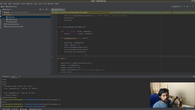Click the Traceback line in terminal output

coord(18,86)
